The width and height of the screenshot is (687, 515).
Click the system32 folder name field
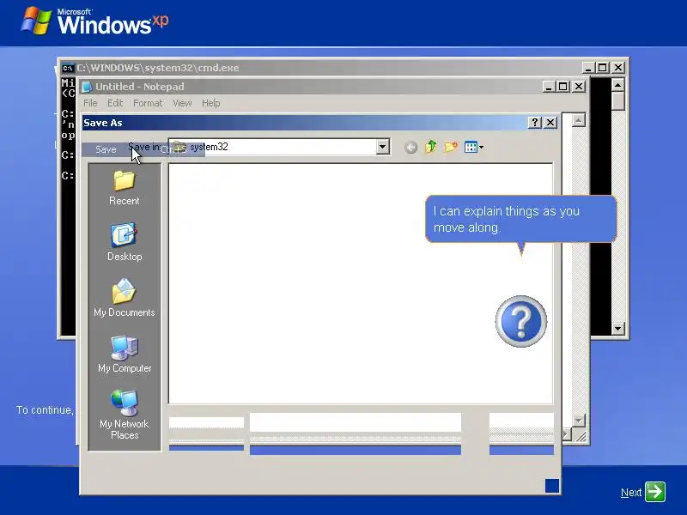click(278, 147)
